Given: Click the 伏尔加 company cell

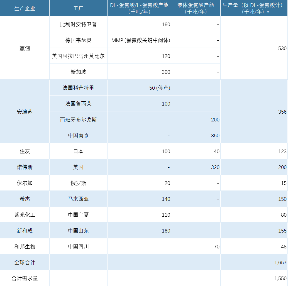Looking at the screenshot, I should tap(25, 183).
